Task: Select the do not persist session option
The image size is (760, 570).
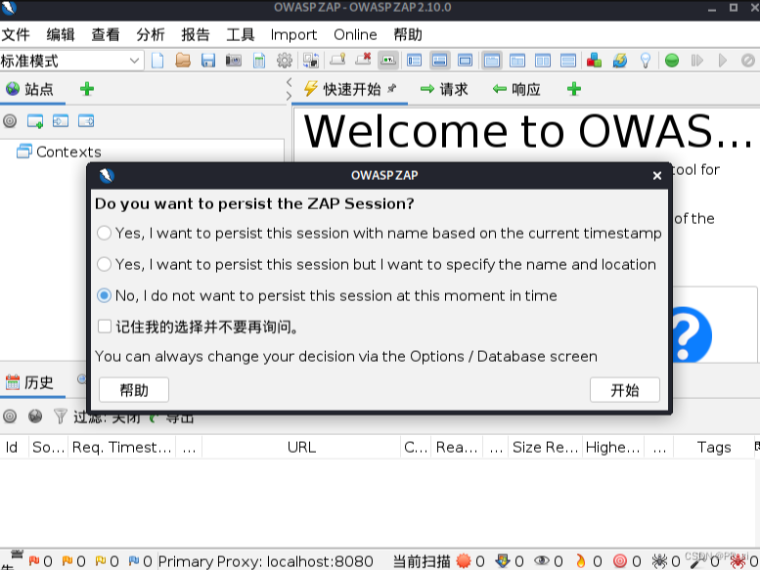Action: (105, 295)
